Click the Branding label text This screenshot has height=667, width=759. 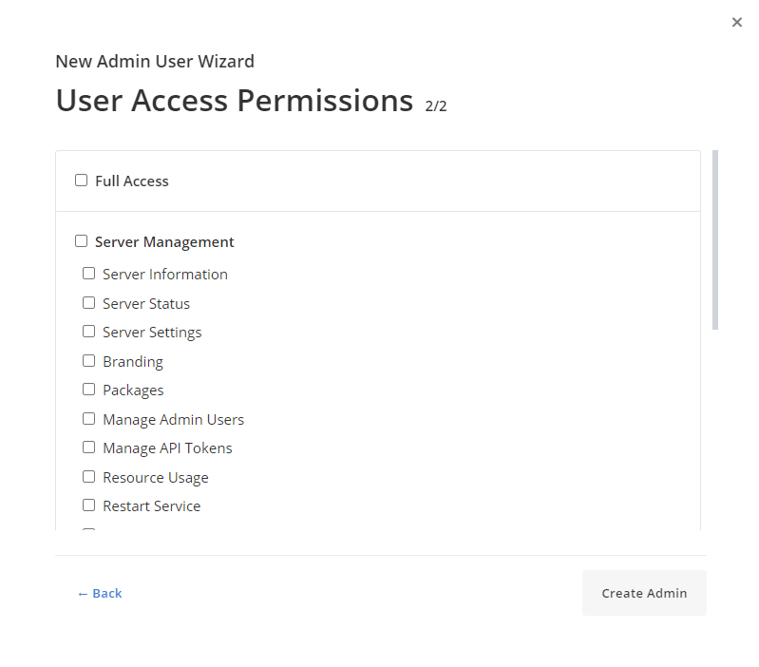click(133, 362)
